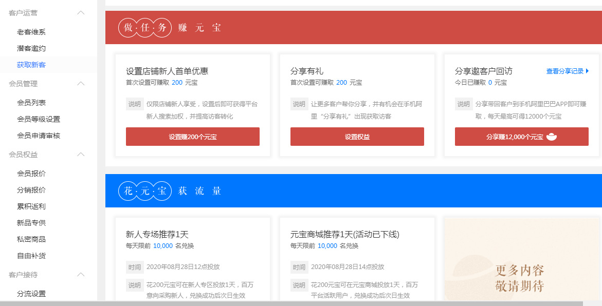Click 获流量 text in blue banner

point(199,191)
